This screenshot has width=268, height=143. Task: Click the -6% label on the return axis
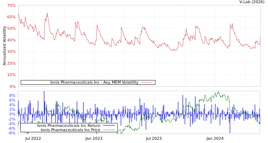(11, 128)
